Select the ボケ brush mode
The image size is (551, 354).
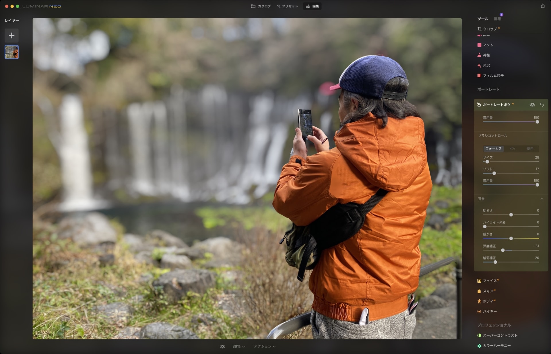pos(513,149)
